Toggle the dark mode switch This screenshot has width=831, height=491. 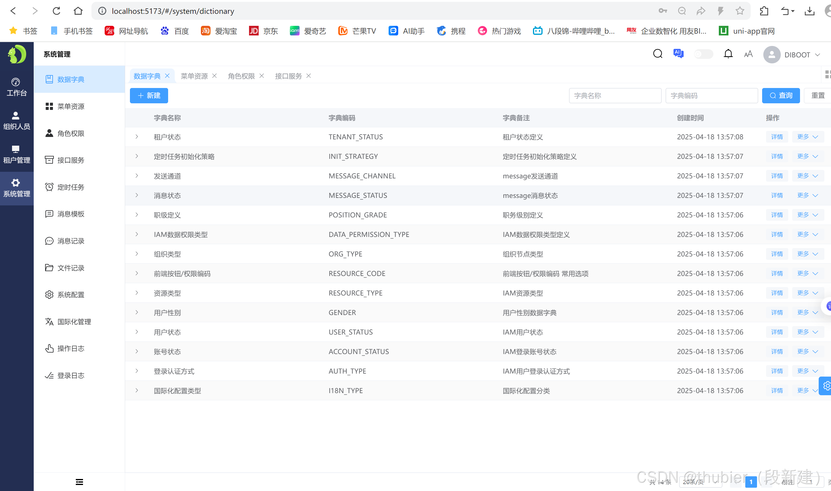pos(703,54)
